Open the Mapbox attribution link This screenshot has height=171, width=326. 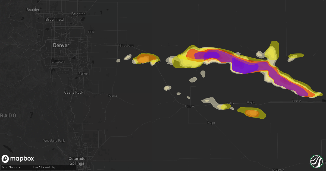click(x=15, y=167)
